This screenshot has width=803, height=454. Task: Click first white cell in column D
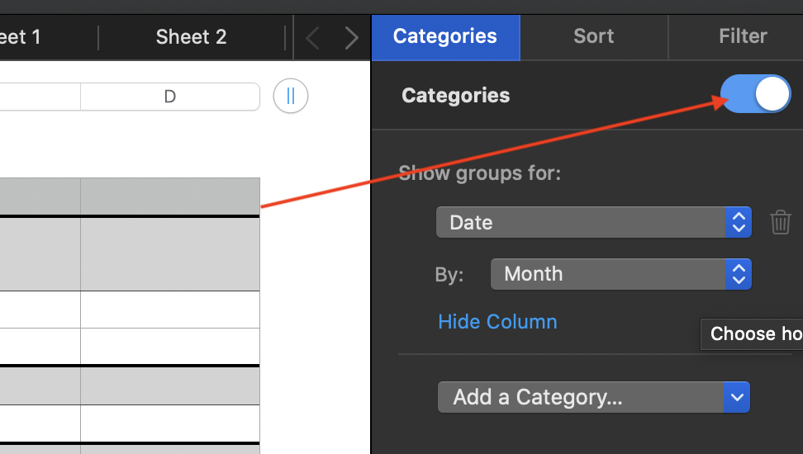click(169, 310)
